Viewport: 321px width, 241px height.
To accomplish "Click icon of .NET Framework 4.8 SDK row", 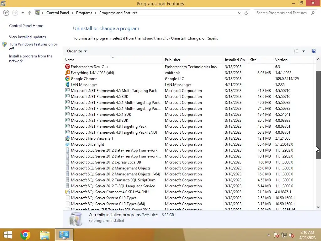I will coord(68,120).
